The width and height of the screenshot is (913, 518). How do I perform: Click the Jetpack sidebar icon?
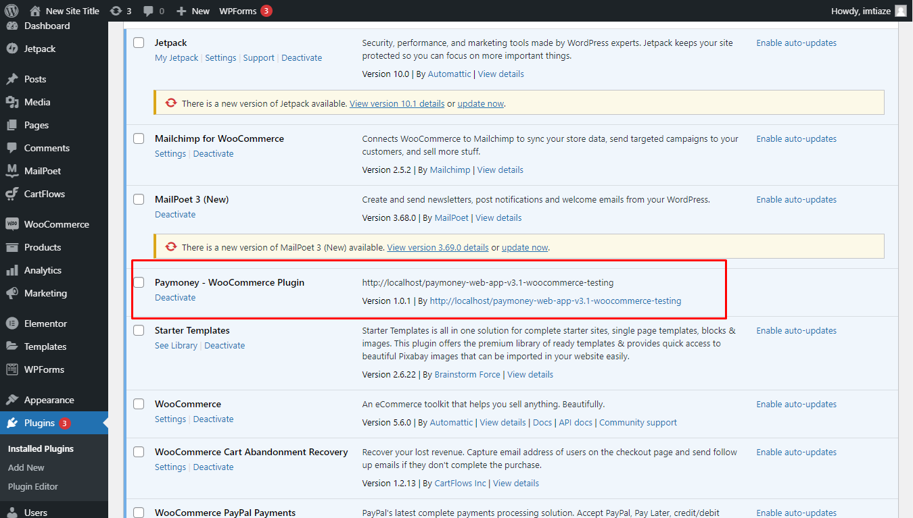coord(11,49)
